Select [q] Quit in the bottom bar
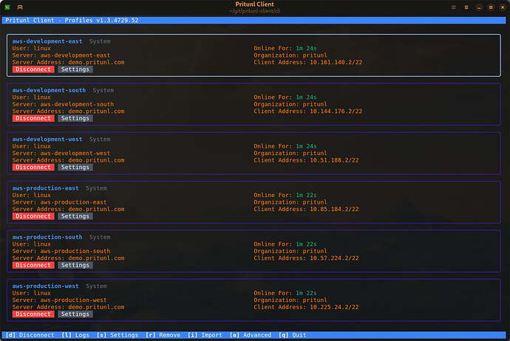The height and width of the screenshot is (341, 510). [292, 335]
